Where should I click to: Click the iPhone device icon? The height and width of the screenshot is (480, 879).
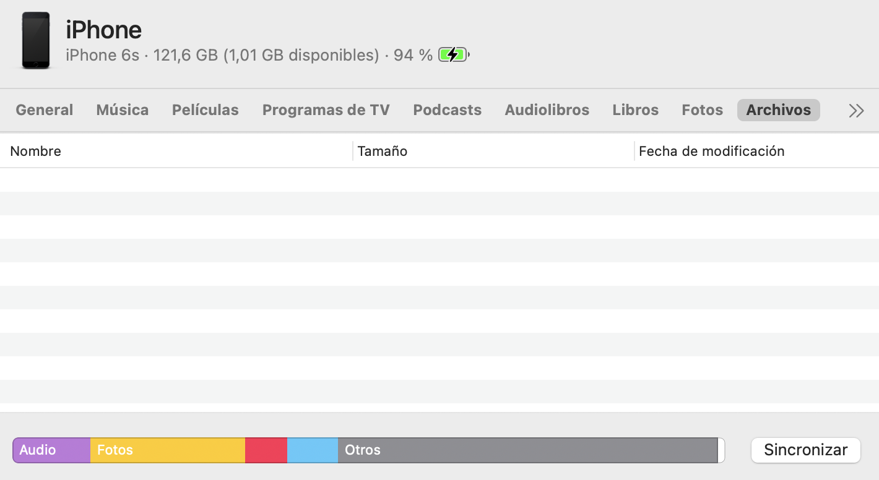36,40
